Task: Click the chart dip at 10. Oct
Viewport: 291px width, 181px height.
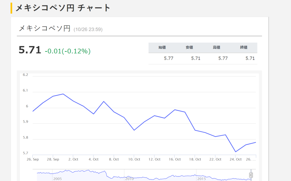Action: (134, 130)
